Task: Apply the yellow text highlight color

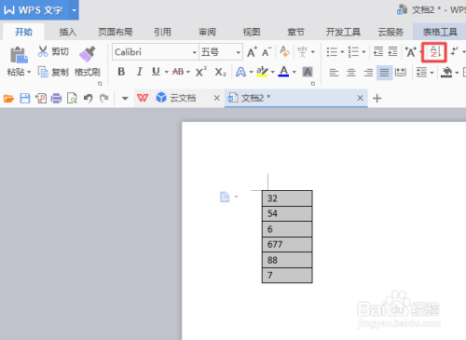Action: pos(262,72)
